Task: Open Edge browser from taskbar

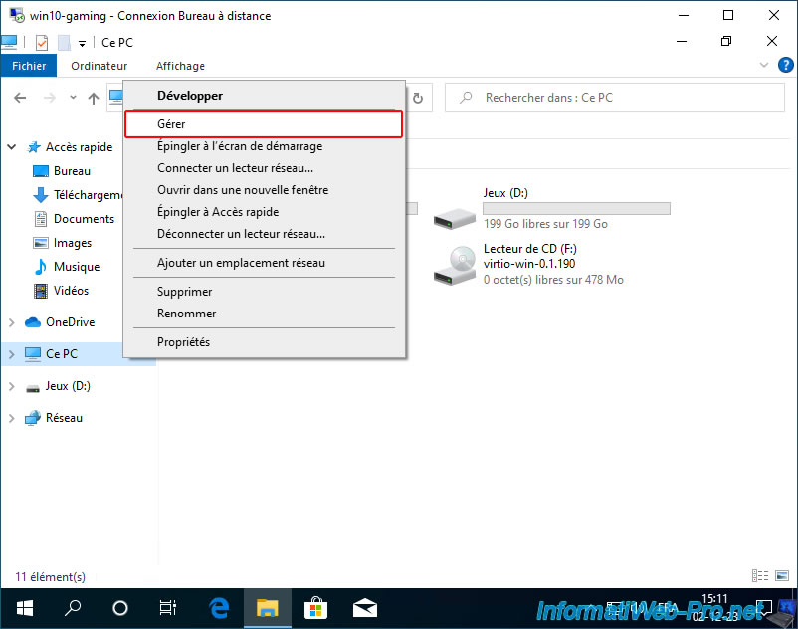Action: [219, 608]
